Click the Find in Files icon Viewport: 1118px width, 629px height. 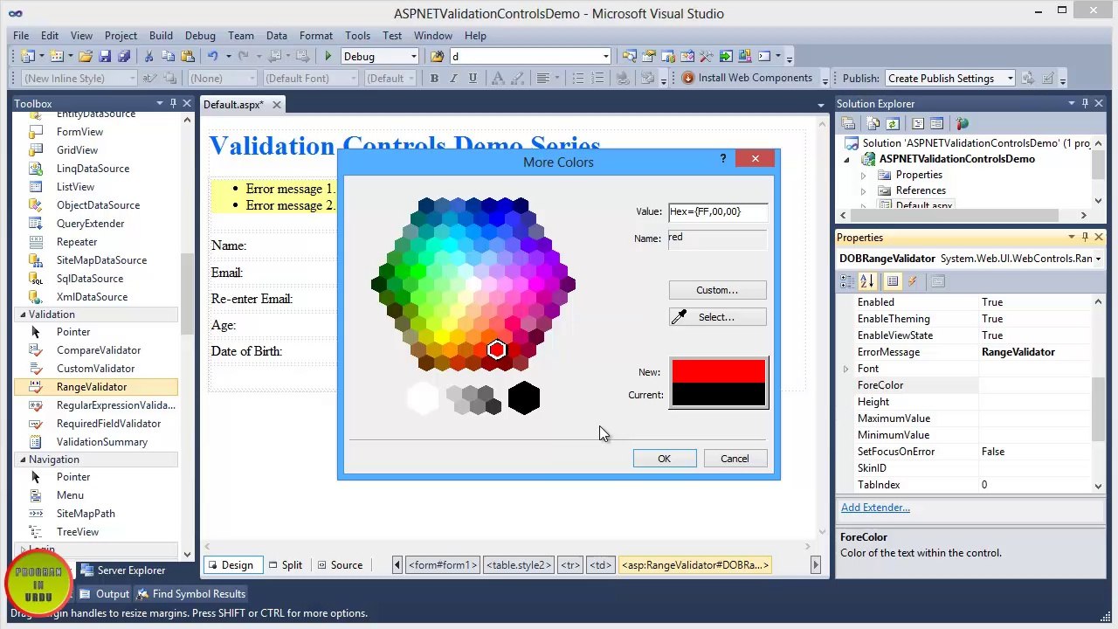[x=438, y=57]
